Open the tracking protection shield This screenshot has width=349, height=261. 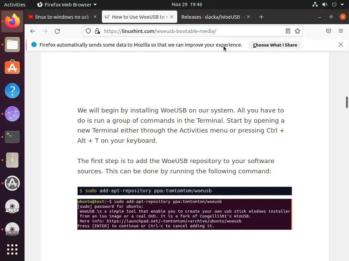pyautogui.click(x=88, y=31)
